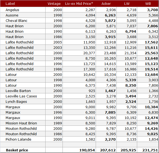Click Mission Haut Brion WB price 9,269
This screenshot has height=153, width=159.
pos(153,123)
